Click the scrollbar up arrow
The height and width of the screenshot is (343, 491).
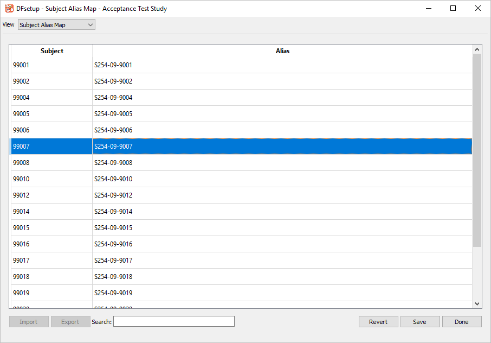click(x=477, y=49)
